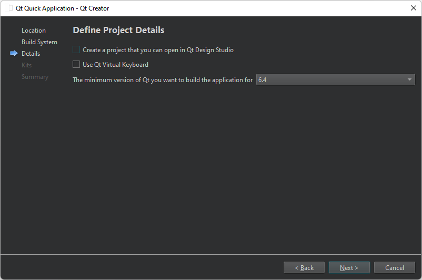Go back with the Back button

tap(304, 268)
